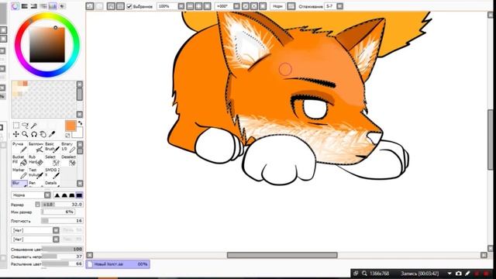Select the move layer tool
This screenshot has height=279, width=496.
point(15,134)
